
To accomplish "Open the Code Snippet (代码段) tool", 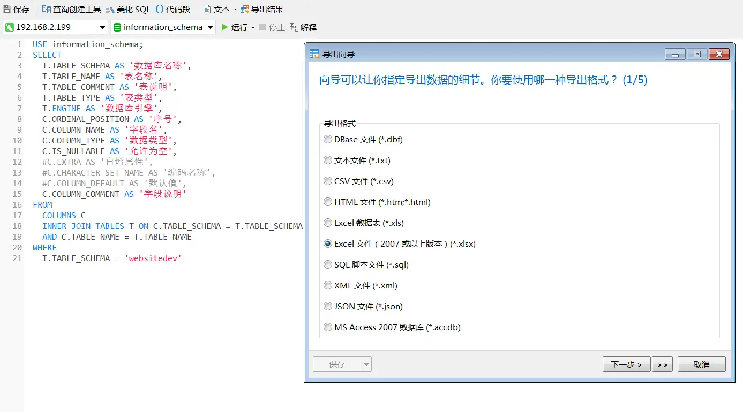I will 160,9.
